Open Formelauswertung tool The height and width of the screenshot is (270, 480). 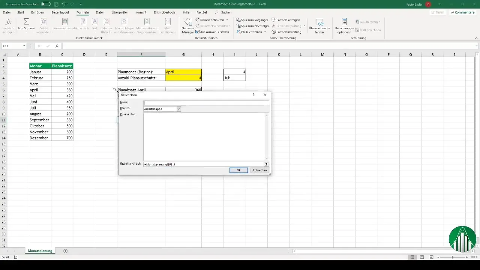[x=286, y=32]
